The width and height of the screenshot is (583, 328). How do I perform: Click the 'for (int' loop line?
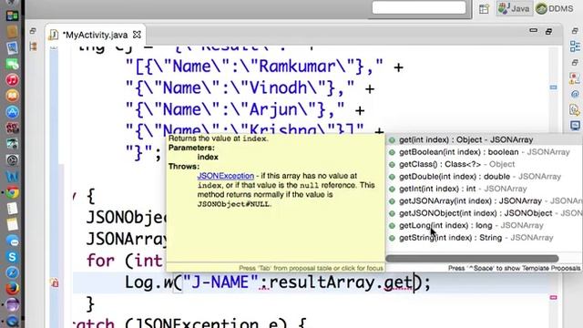point(125,261)
